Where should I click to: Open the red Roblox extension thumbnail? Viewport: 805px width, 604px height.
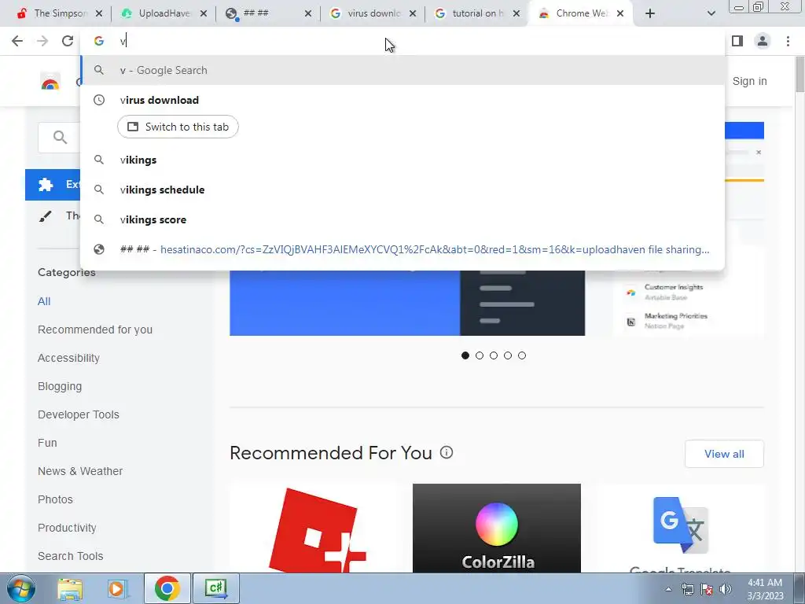314,528
